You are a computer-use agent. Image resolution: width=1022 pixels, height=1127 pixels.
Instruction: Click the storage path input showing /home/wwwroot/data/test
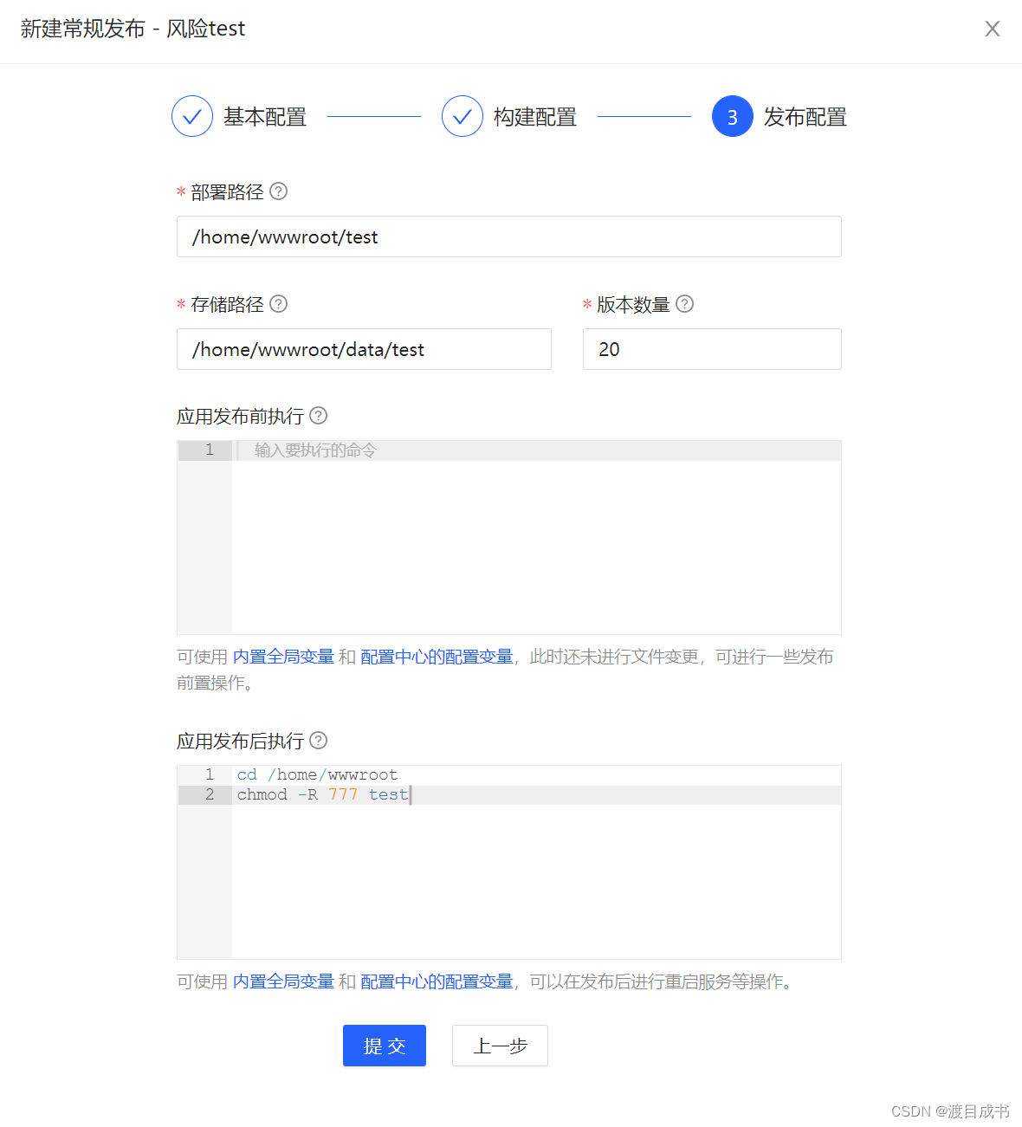pos(364,349)
